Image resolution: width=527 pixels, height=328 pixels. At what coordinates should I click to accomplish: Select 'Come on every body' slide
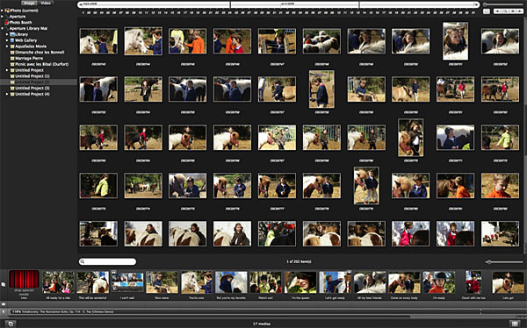click(x=404, y=282)
